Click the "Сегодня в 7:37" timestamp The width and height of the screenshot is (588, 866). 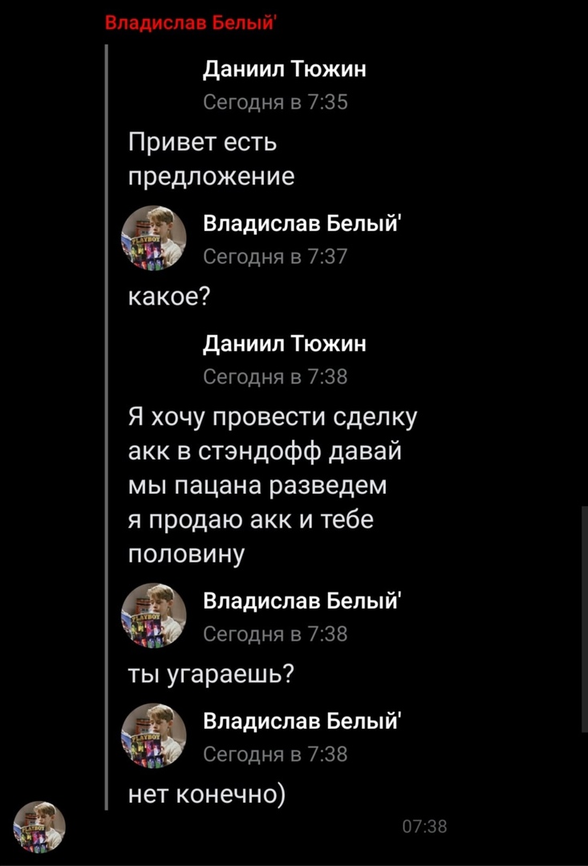(275, 257)
